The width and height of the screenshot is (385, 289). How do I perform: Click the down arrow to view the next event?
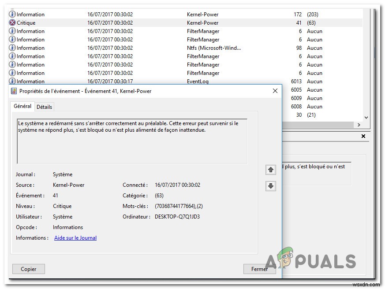click(x=270, y=186)
